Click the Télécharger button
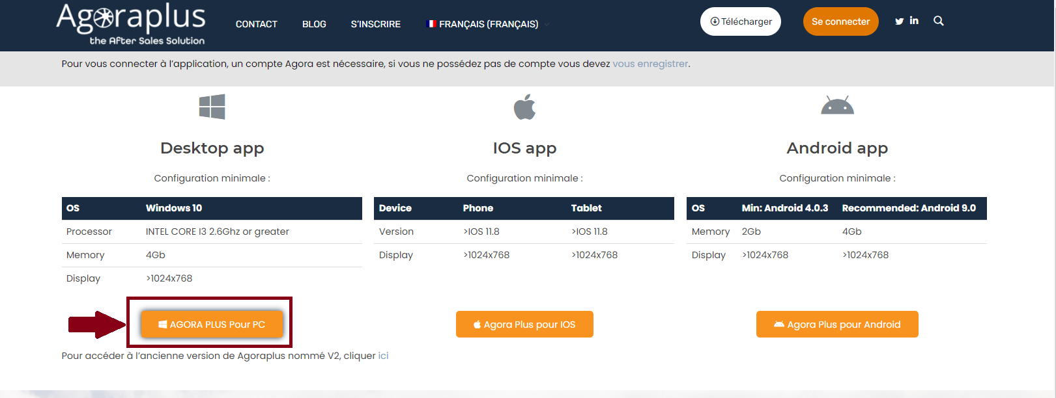 coord(741,21)
